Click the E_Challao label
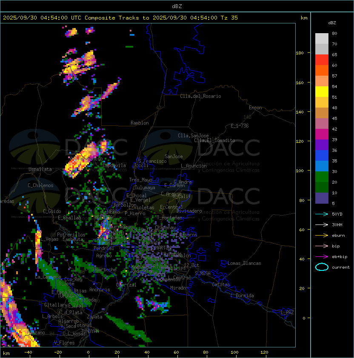The width and height of the screenshot is (354, 358). pyautogui.click(x=69, y=218)
